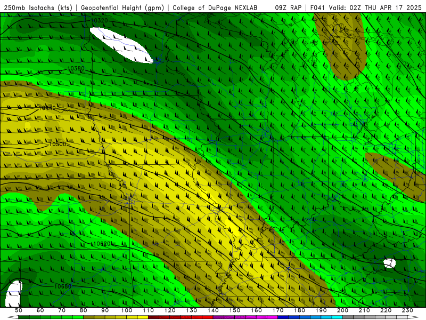
Task: Click the 10620 height contour label
Action: (102, 244)
